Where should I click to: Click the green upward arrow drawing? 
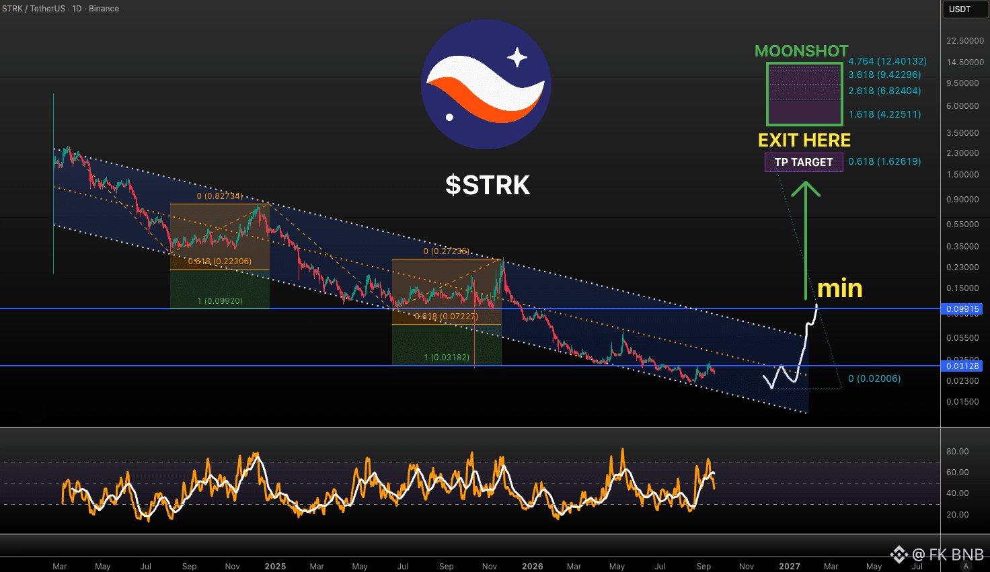[x=805, y=240]
